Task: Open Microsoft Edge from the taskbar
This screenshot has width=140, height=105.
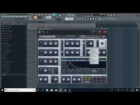Action: (x=43, y=90)
